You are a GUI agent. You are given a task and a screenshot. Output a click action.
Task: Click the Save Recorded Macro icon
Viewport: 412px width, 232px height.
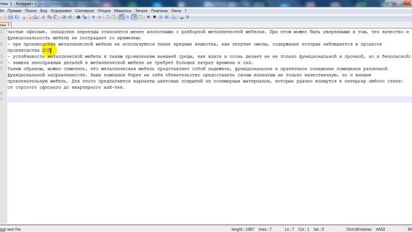pos(174,17)
